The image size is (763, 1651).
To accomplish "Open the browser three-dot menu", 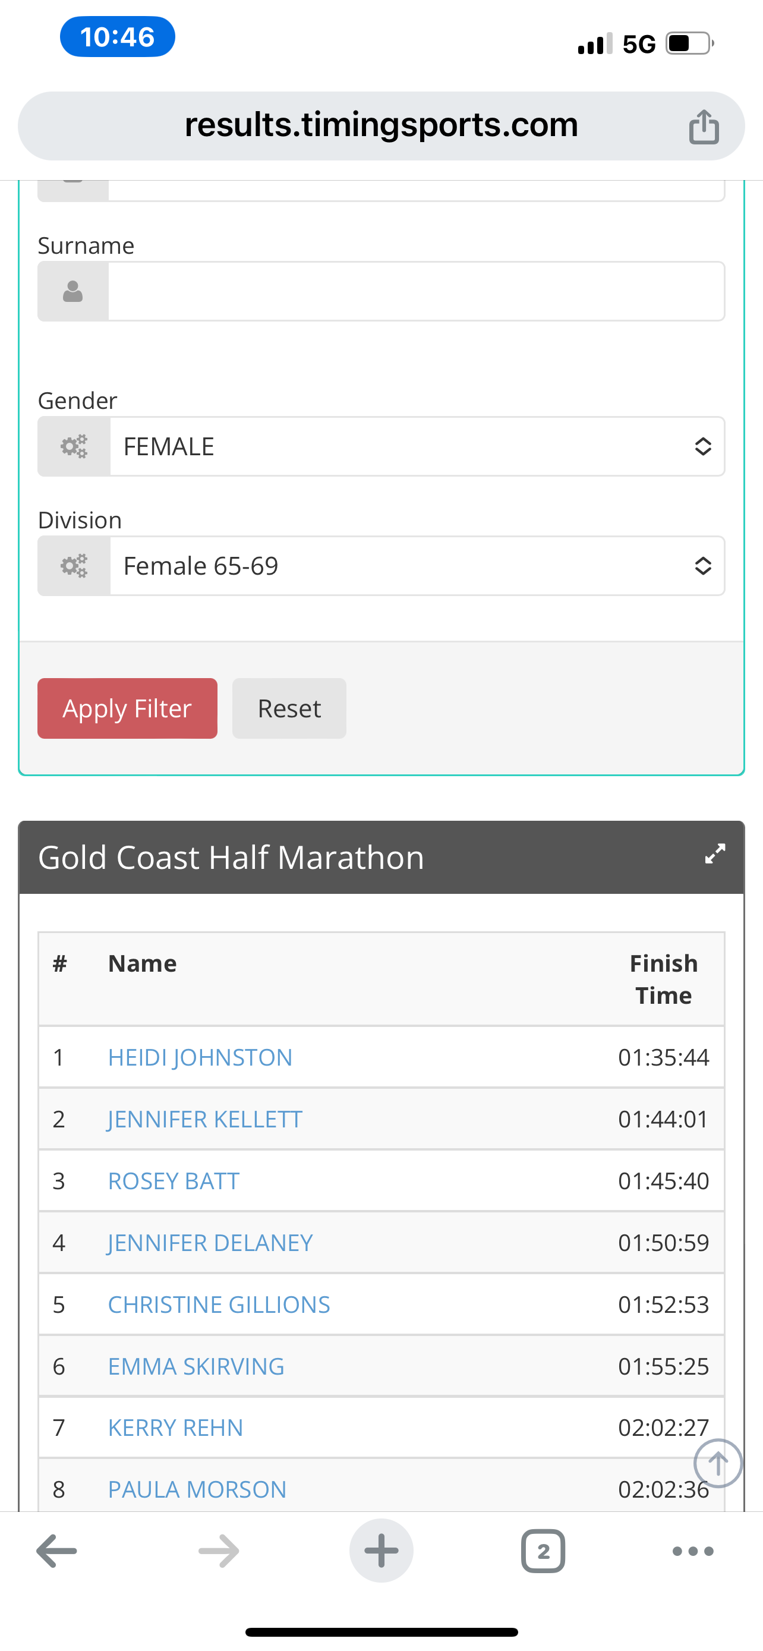I will click(x=692, y=1551).
